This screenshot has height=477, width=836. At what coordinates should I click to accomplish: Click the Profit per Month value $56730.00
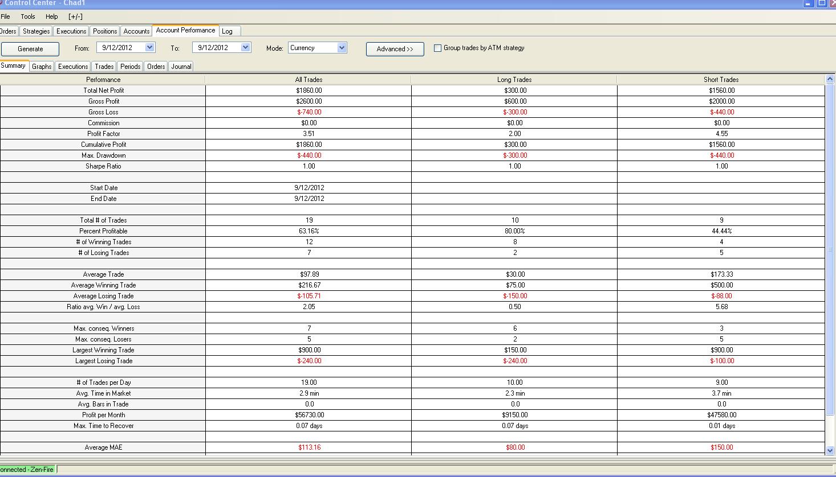(309, 415)
